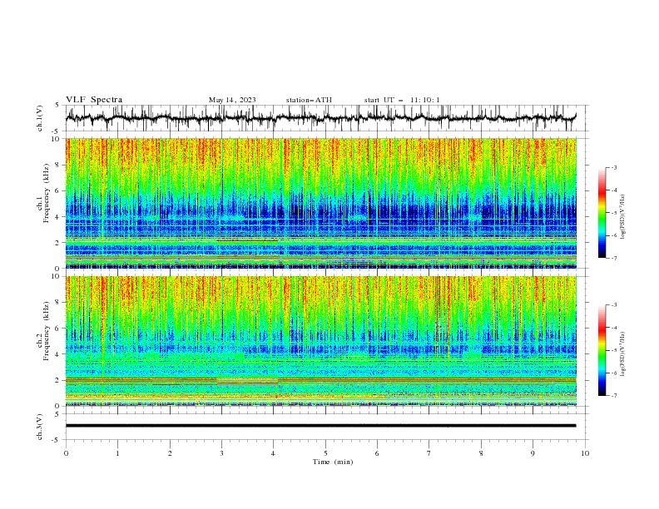
Task: Click the upper ch.1 color scale bar
Action: point(602,213)
